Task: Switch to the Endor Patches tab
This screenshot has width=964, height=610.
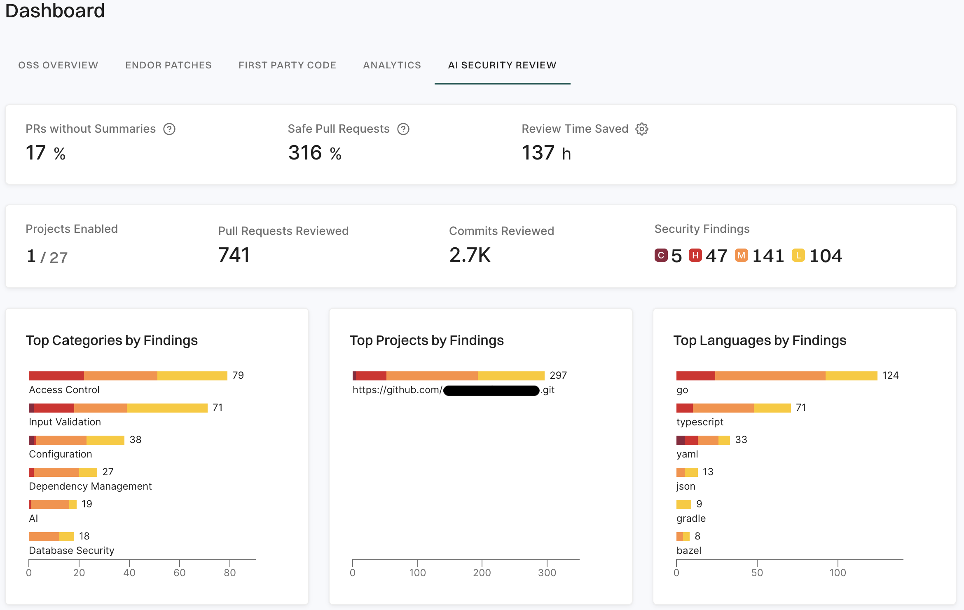Action: click(x=168, y=65)
